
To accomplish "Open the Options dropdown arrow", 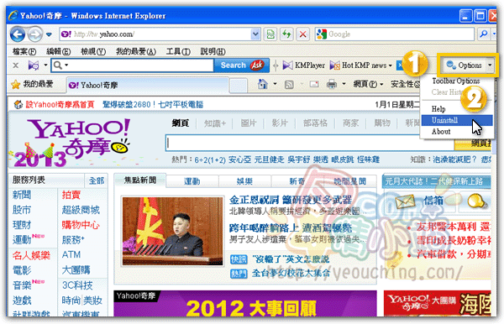I will 490,65.
